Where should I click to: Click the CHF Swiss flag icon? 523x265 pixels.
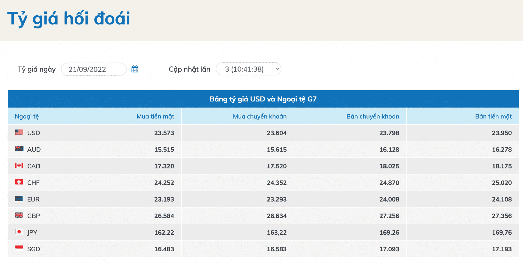pos(19,182)
